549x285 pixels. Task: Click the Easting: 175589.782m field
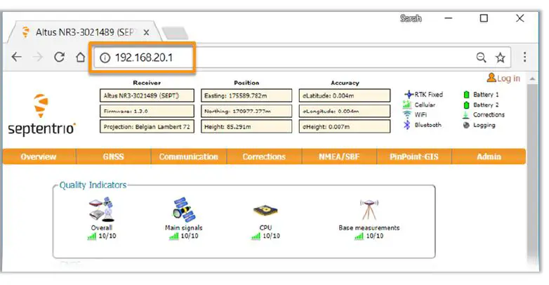click(x=246, y=95)
